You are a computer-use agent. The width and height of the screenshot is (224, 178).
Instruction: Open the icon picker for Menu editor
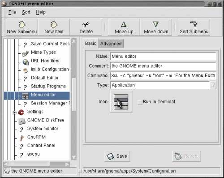coord(121,102)
